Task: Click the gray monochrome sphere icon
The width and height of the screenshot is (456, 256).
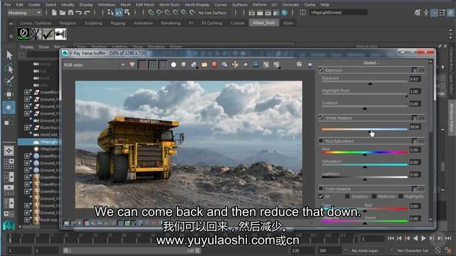Action: click(184, 65)
